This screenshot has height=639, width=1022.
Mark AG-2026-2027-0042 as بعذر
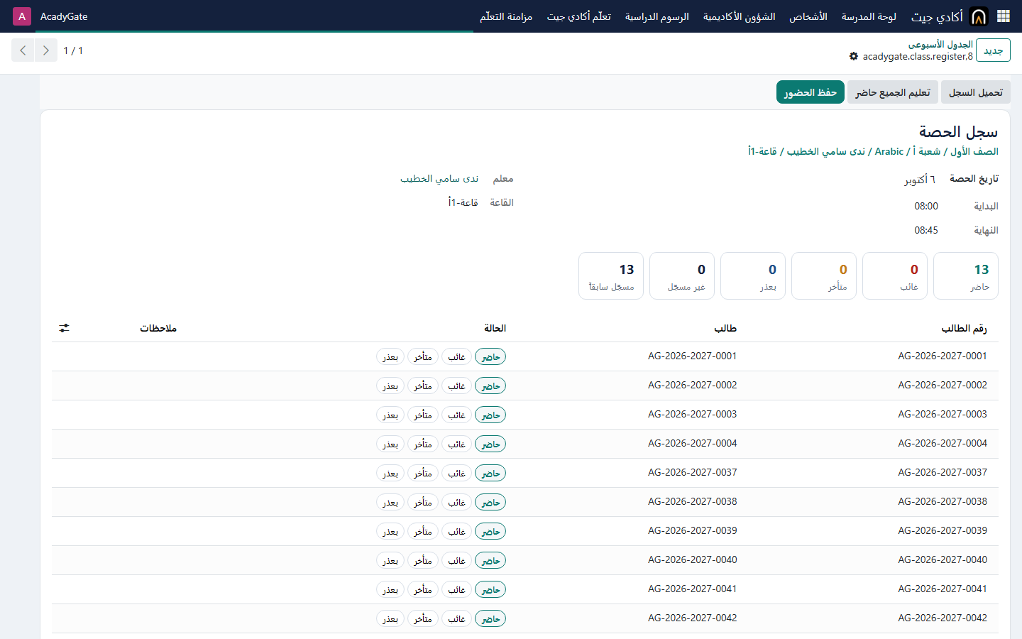(390, 619)
